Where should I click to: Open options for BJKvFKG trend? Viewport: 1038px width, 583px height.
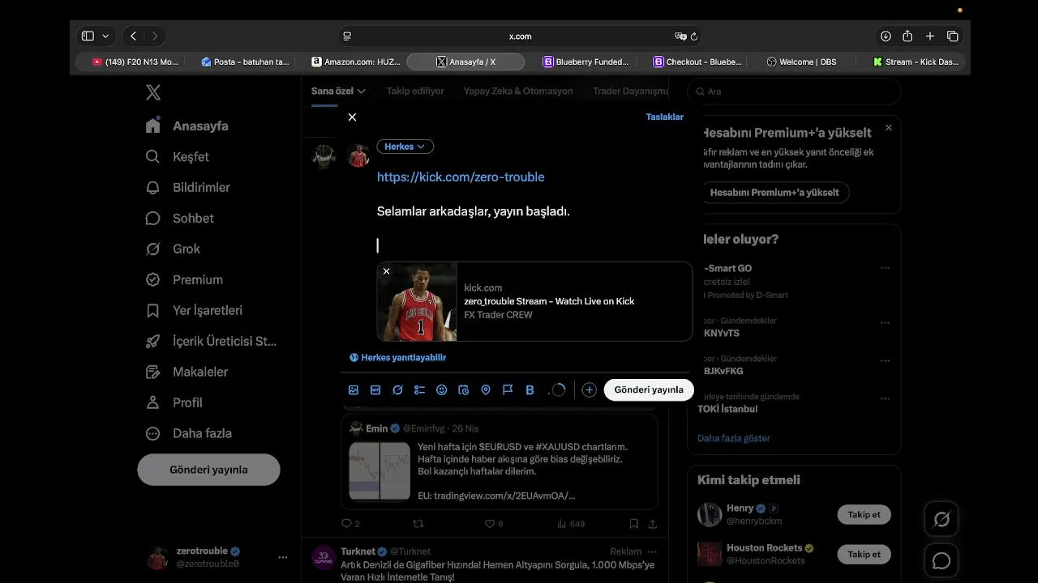(885, 360)
